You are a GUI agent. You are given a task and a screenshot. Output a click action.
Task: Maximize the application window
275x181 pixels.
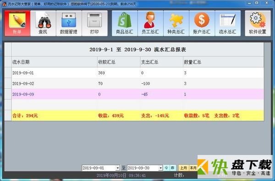tap(257, 3)
